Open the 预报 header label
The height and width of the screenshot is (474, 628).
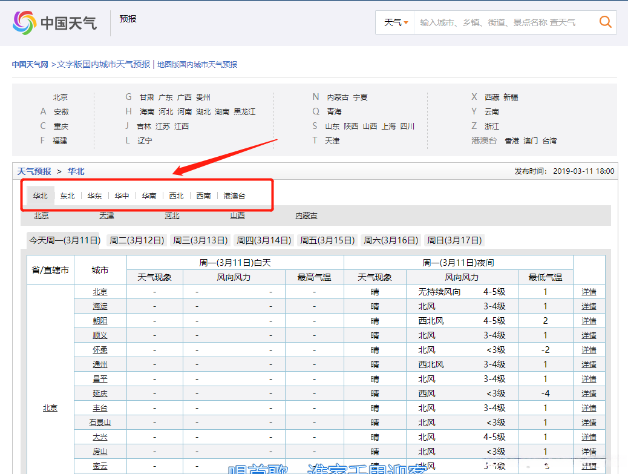tap(128, 19)
